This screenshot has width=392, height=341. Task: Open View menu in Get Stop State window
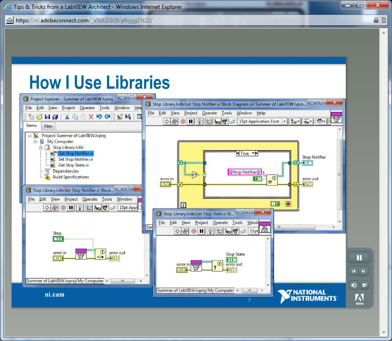[x=186, y=223]
